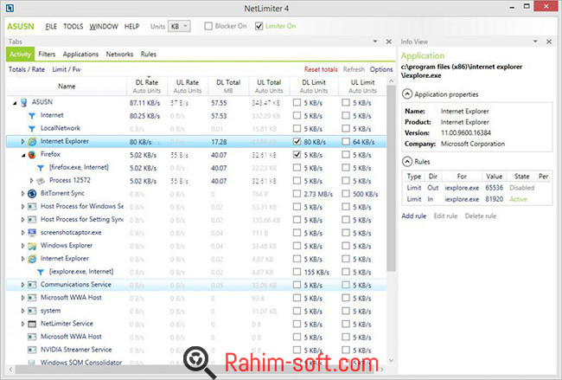
Task: Click the Refresh link
Action: (354, 69)
